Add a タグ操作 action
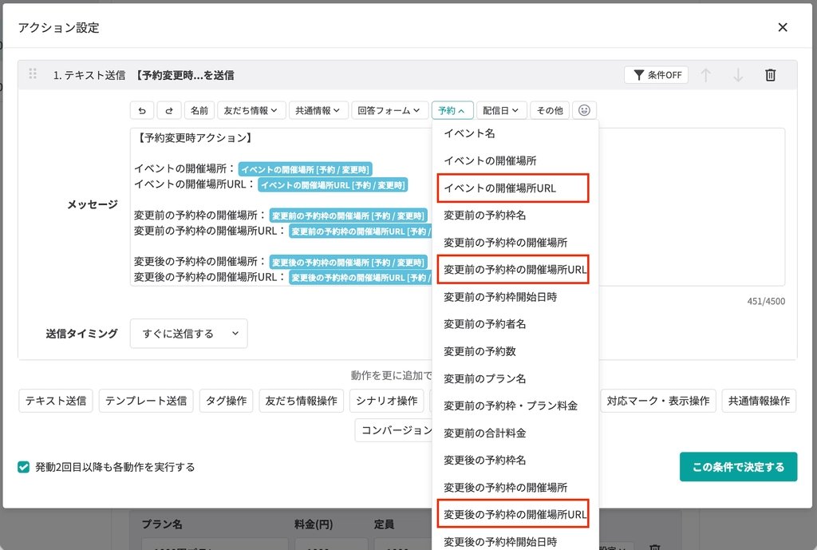Screen dimensions: 817x550 (x=226, y=401)
